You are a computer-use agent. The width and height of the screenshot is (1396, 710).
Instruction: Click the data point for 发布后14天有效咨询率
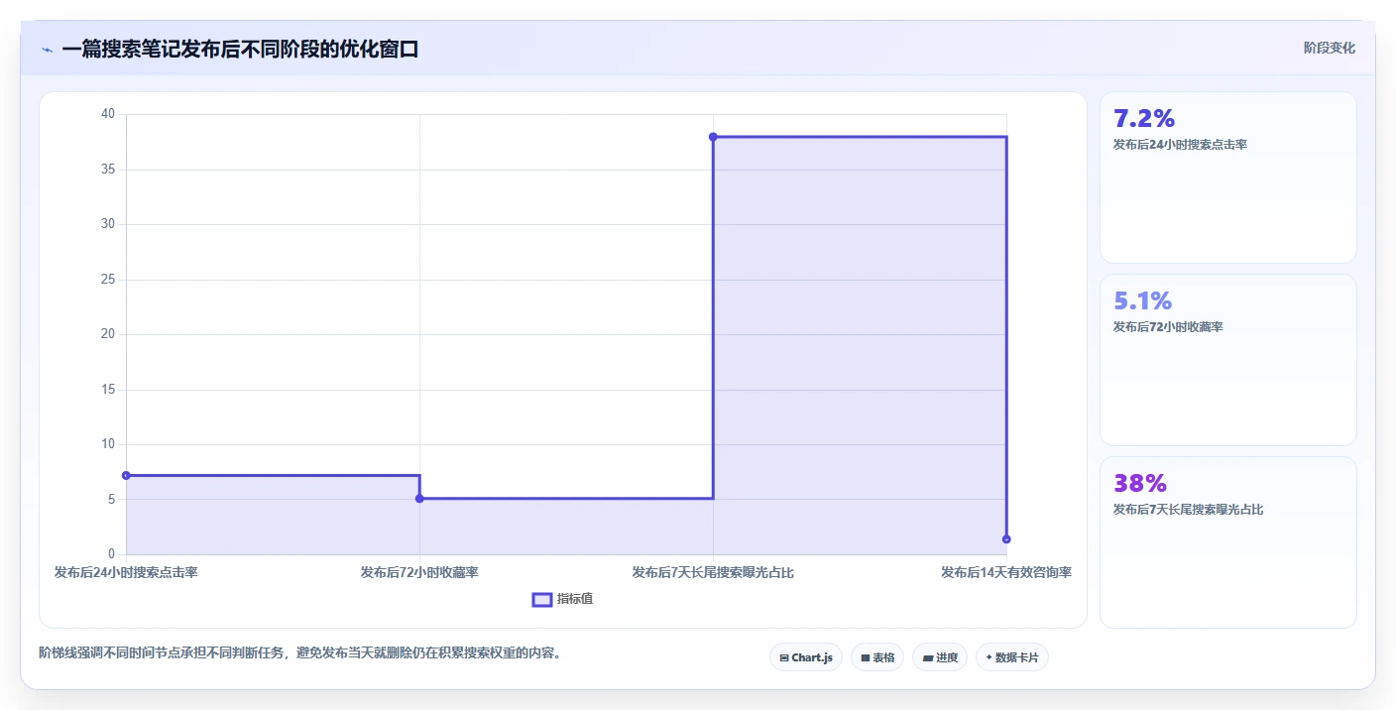(1006, 539)
